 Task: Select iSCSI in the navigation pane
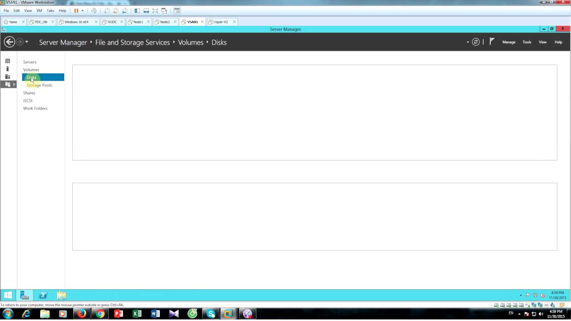click(28, 100)
